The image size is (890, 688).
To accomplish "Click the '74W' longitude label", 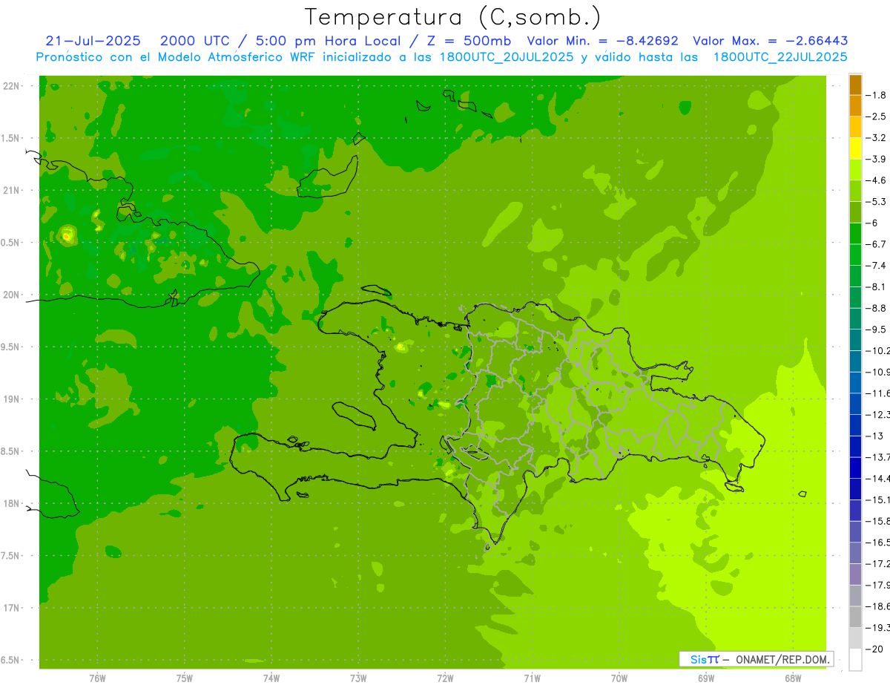I will [x=271, y=678].
